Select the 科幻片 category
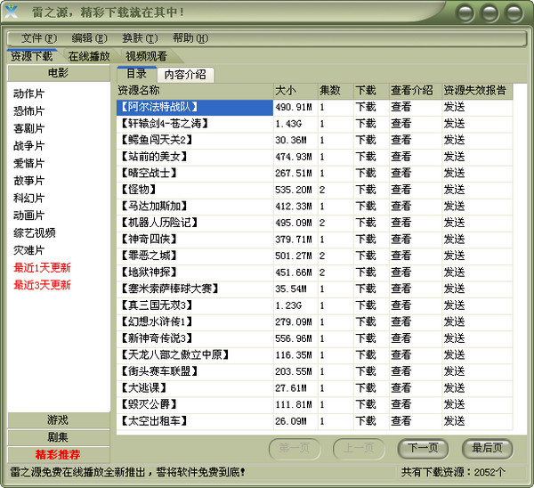The height and width of the screenshot is (488, 534). pos(28,198)
